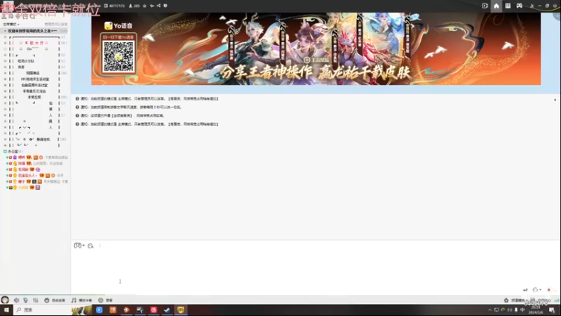Open the orange app icon in taskbar
Screen dimensions: 561x316
point(113,310)
